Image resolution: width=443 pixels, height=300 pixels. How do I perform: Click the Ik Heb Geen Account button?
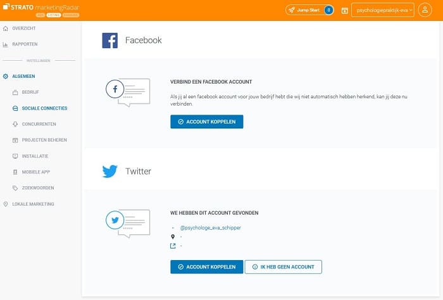click(283, 266)
